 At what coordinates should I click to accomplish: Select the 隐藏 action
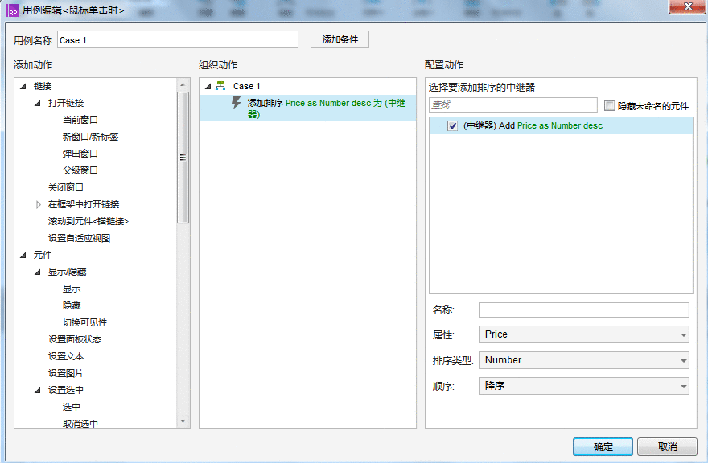pyautogui.click(x=72, y=305)
